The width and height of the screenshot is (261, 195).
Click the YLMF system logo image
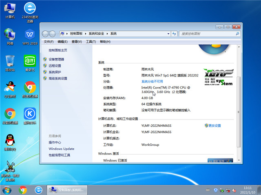pos(219,77)
